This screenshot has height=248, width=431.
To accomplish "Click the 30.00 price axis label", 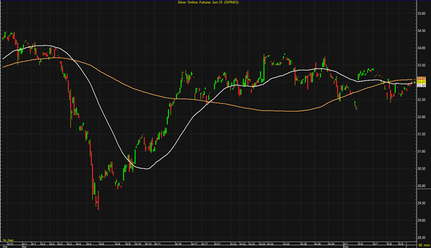I will click(422, 186).
